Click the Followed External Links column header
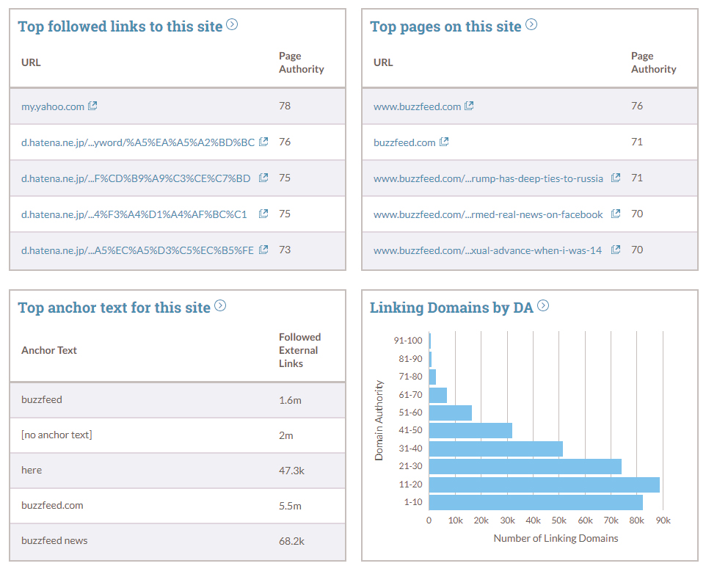 tap(300, 350)
